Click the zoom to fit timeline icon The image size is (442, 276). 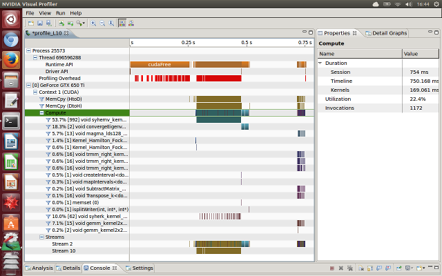[x=111, y=23]
